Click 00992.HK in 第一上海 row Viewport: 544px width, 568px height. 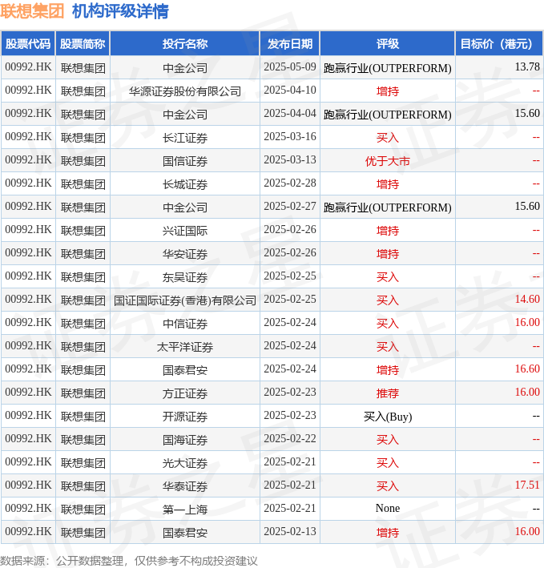click(x=28, y=508)
